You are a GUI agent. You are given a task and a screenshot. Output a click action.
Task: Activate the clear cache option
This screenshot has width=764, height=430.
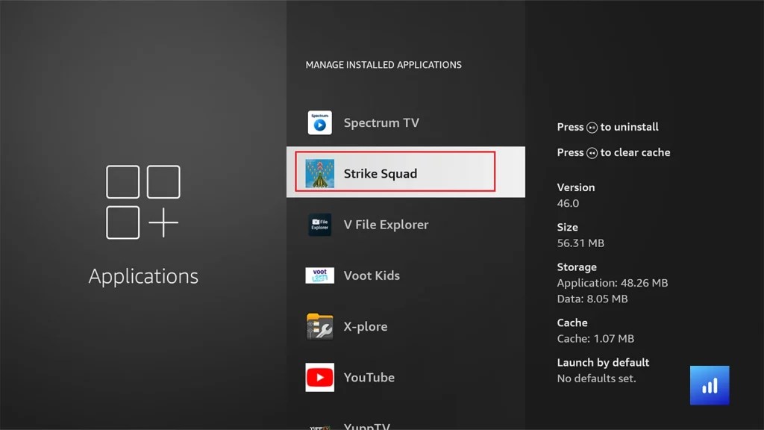click(613, 152)
